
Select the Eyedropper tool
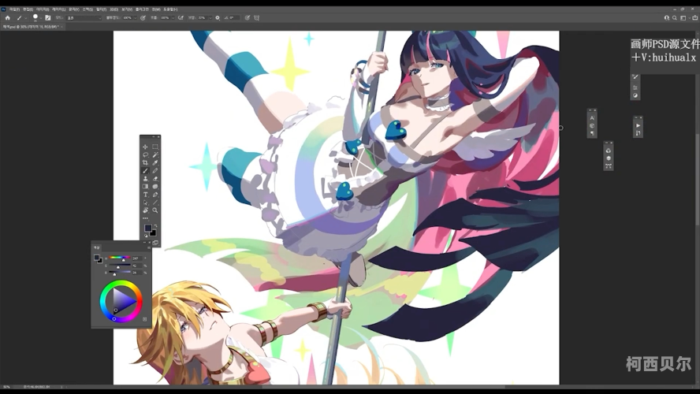click(x=155, y=163)
